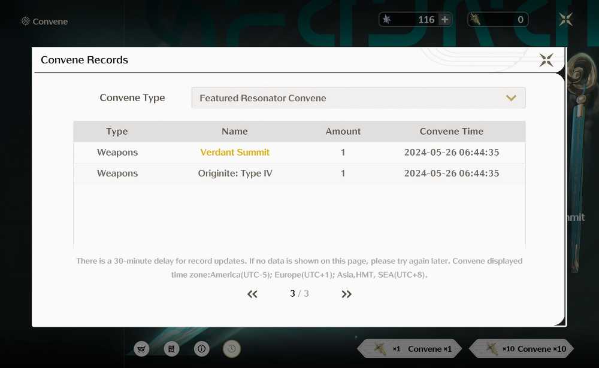The height and width of the screenshot is (368, 599).
Task: Exit the Convene screen with top X
Action: 566,19
